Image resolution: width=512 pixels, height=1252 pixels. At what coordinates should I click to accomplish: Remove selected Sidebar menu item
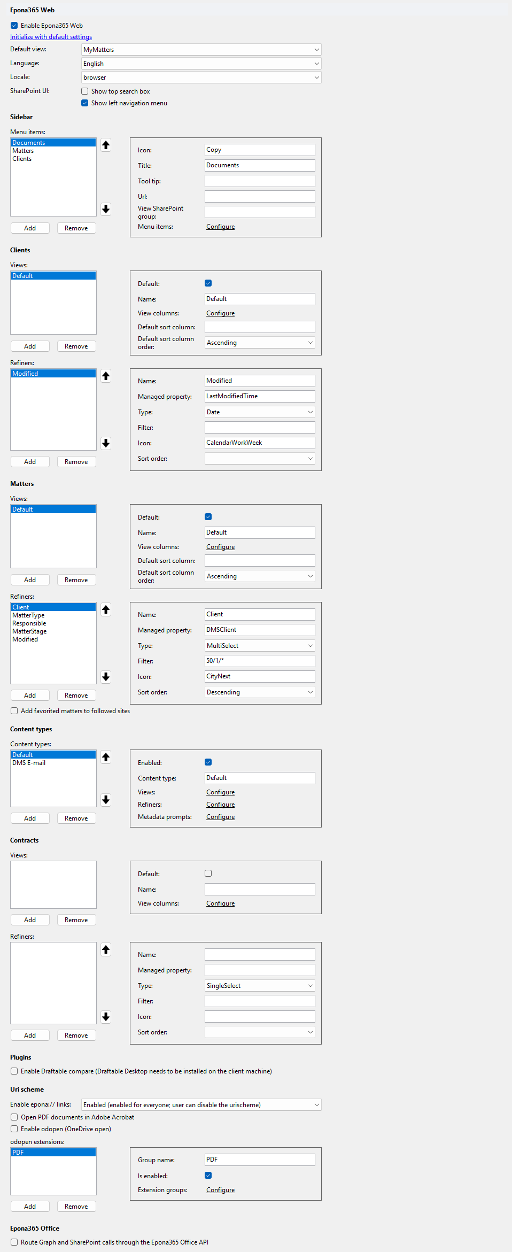(76, 228)
